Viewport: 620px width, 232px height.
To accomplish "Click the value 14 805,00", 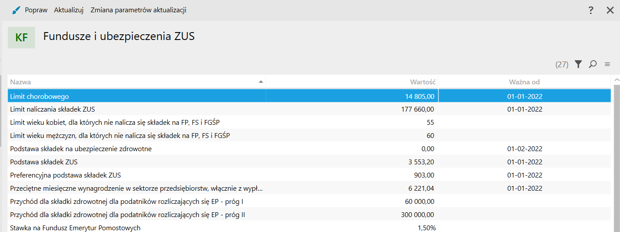I will tap(420, 96).
